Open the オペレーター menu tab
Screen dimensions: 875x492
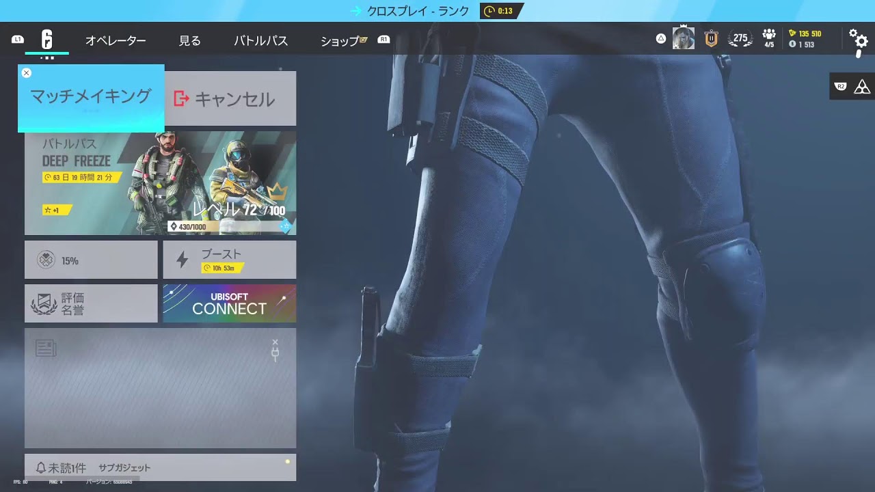pyautogui.click(x=116, y=41)
